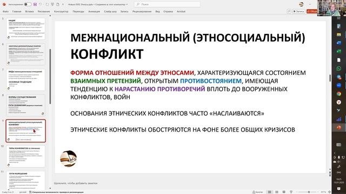Select slide 9 thumbnail МЕЖНАЦИОНАЛЬНЫЙ КОНФЛИКТ
This screenshot has height=194, width=346.
click(x=25, y=131)
